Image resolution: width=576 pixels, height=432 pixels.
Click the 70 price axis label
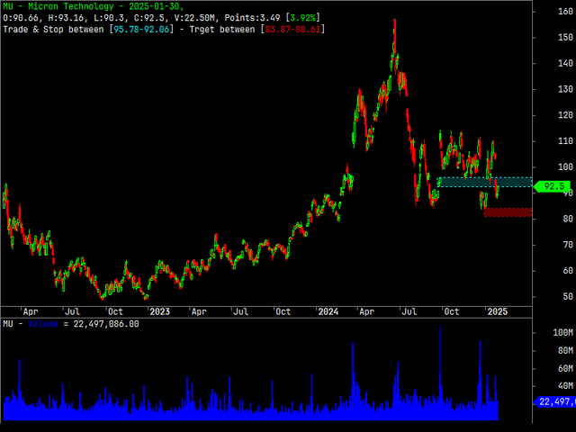click(x=568, y=245)
